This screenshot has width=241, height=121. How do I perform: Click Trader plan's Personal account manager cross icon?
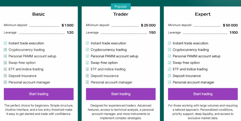pyautogui.click(x=87, y=82)
